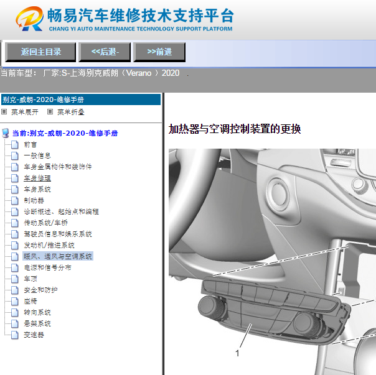Viewport: 376px width, 375px height.
Task: Click the page icon beside 传动系统/车桥
Action: point(14,223)
